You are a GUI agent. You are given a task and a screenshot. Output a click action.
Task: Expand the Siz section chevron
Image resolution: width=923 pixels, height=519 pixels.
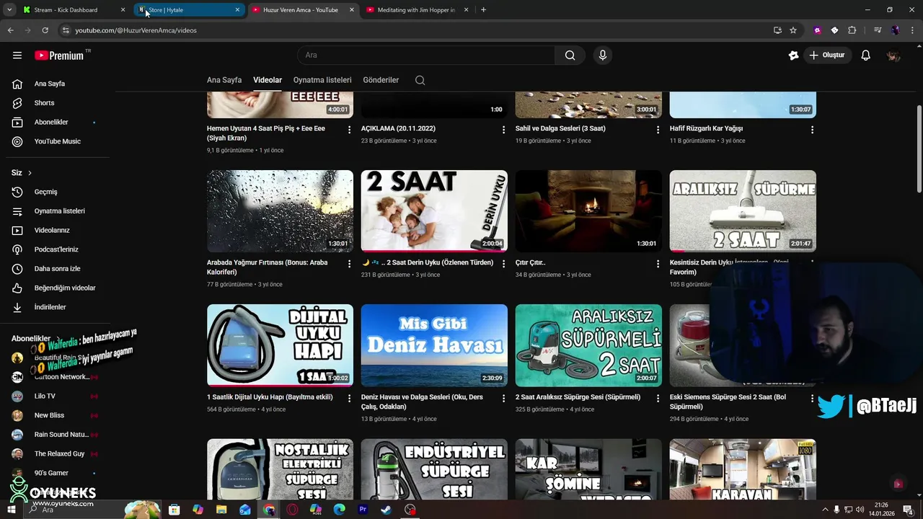tap(30, 173)
